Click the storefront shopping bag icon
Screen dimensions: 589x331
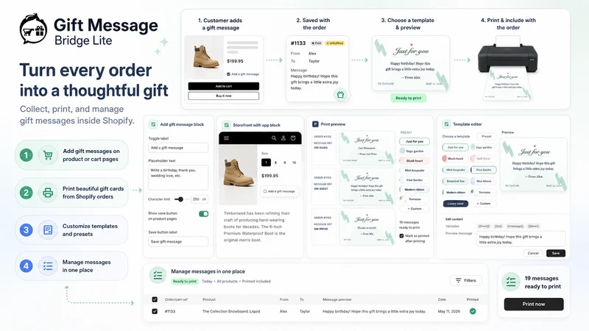(x=293, y=138)
